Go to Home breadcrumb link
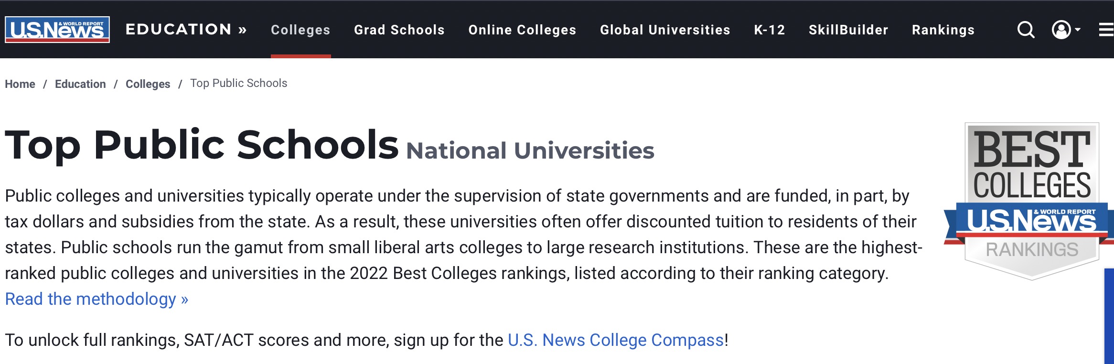1114x364 pixels. (x=20, y=84)
